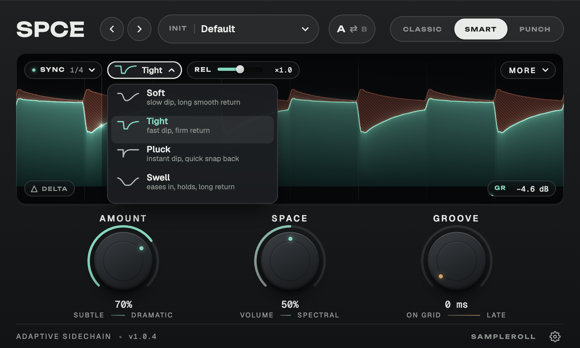Click the 70% amount value
Image resolution: width=580 pixels, height=348 pixels.
coord(124,304)
